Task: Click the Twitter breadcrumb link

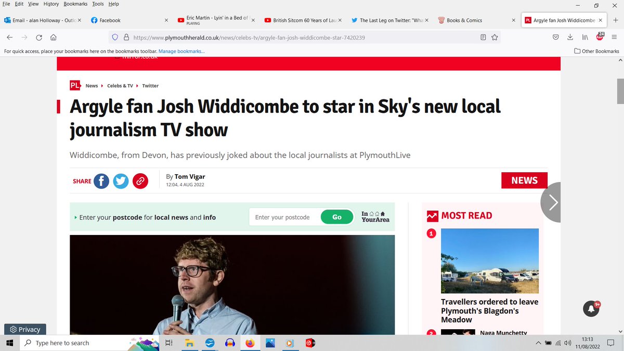Action: (150, 86)
